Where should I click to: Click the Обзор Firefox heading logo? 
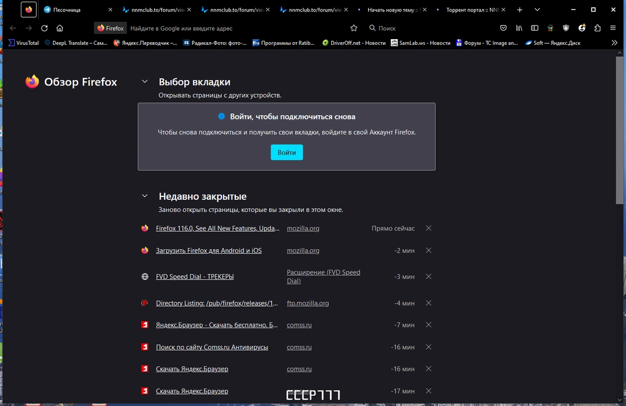[x=32, y=82]
